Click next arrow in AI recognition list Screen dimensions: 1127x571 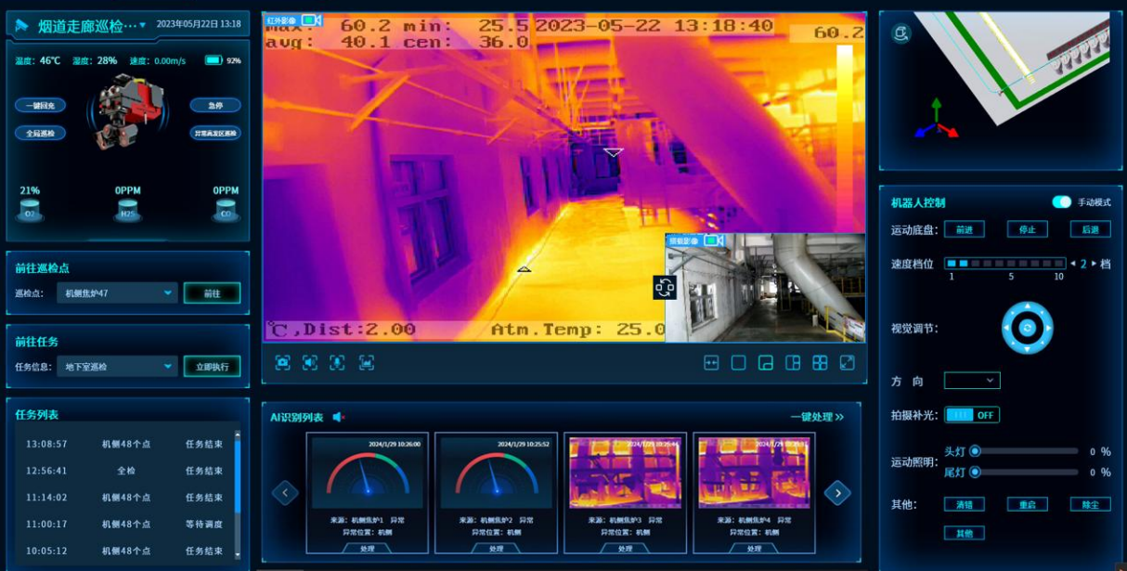837,493
